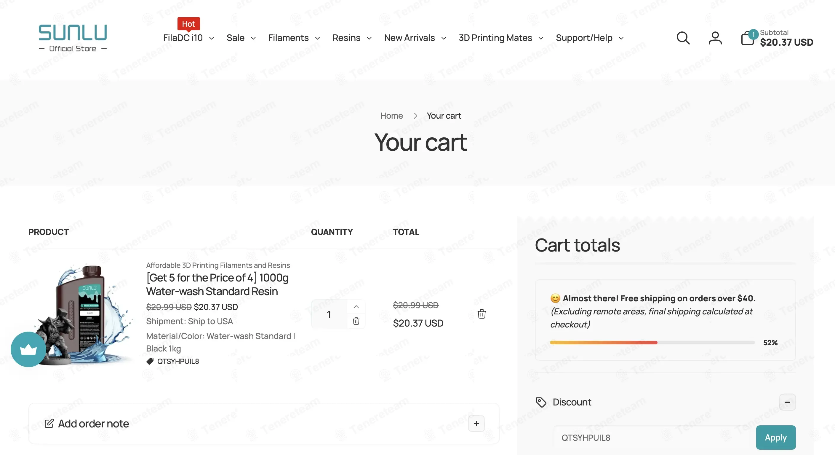The height and width of the screenshot is (455, 835).
Task: Expand the Filaments dropdown chevron
Action: tap(318, 38)
